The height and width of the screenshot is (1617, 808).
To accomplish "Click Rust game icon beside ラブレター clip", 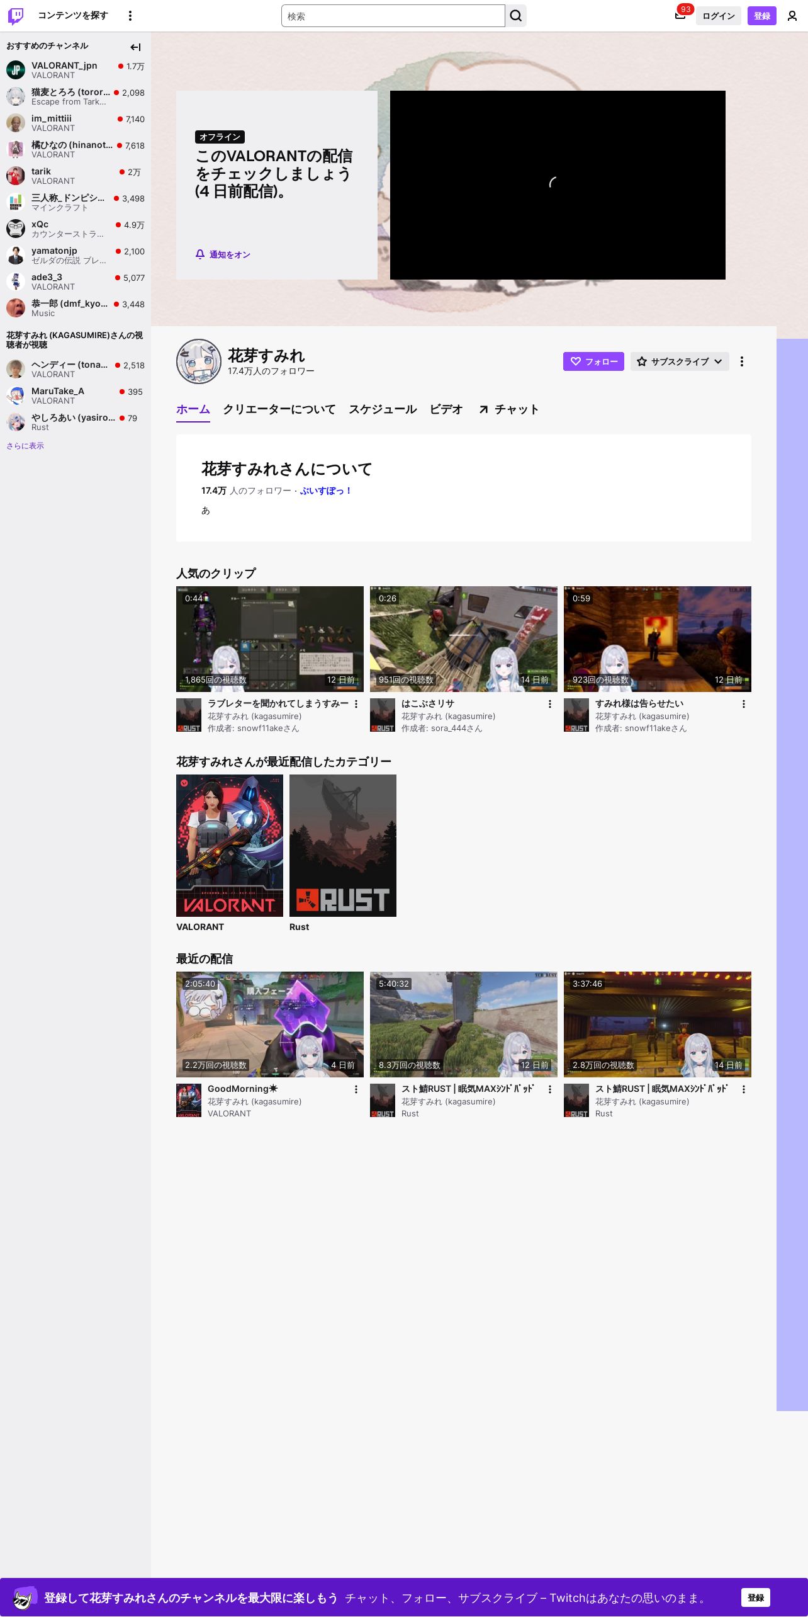I will coord(189,715).
